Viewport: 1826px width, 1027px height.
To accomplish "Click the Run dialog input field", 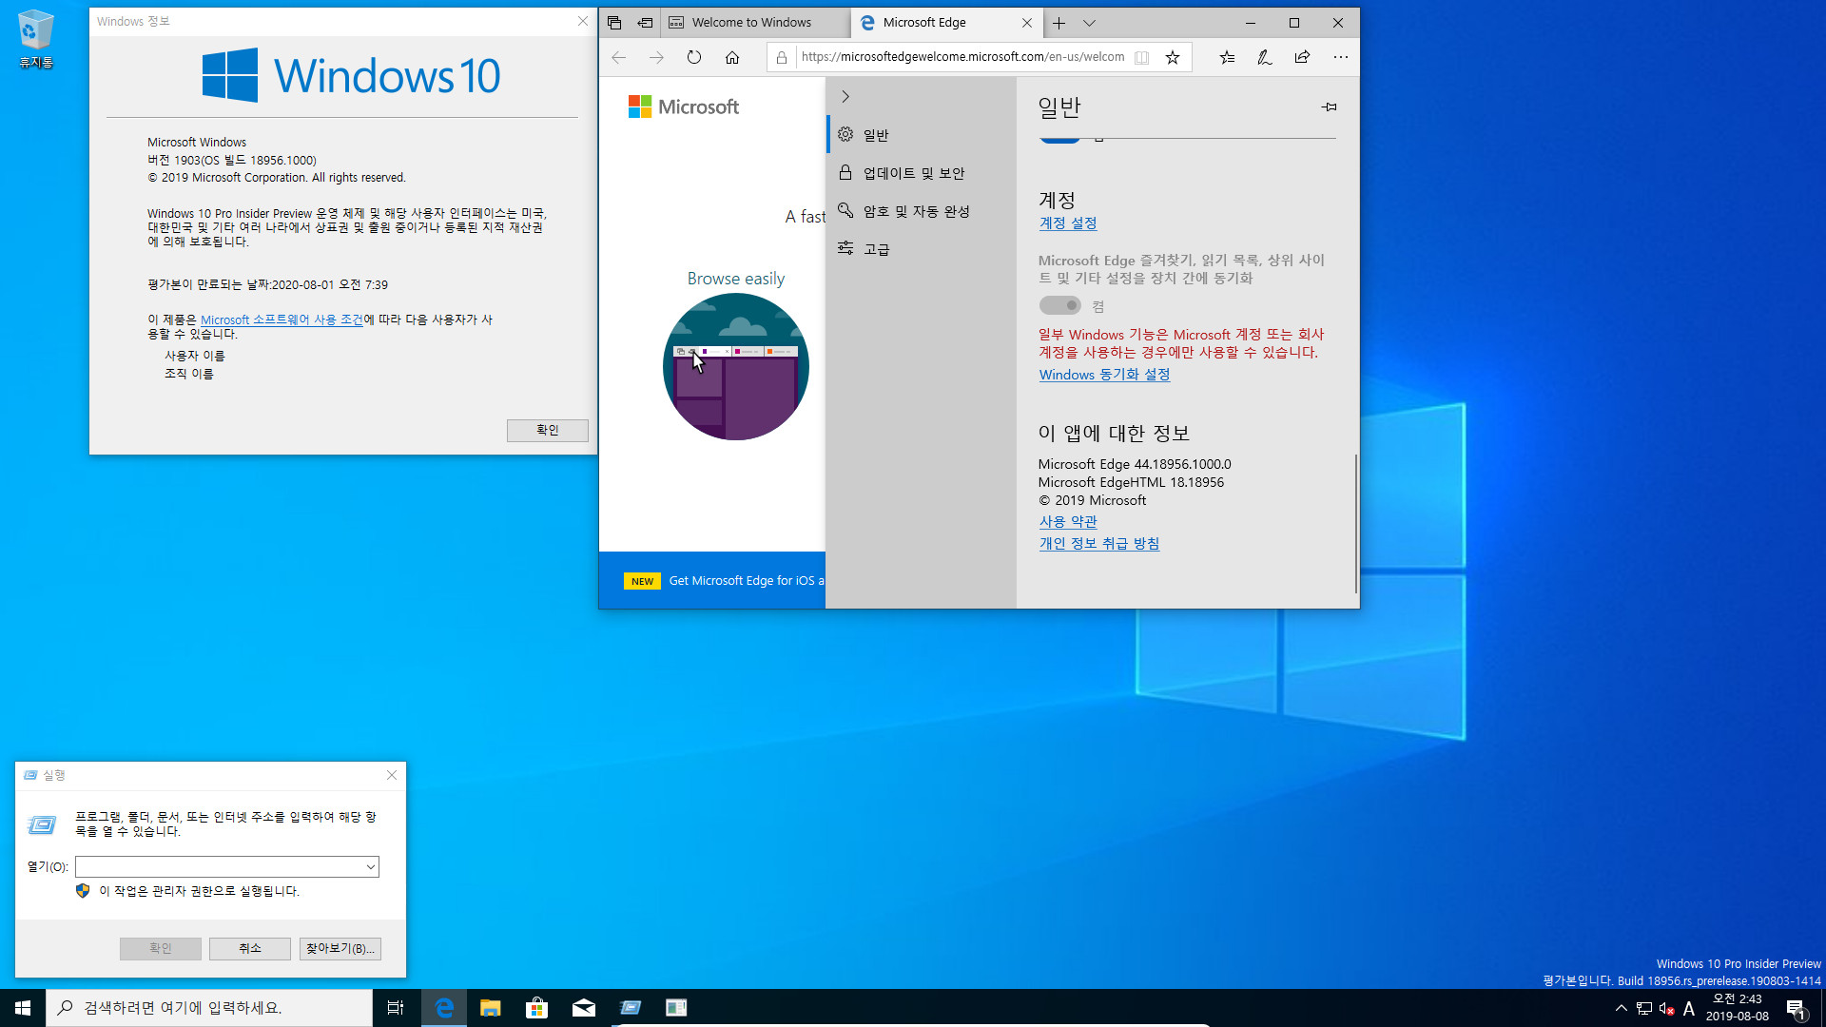I will [225, 866].
